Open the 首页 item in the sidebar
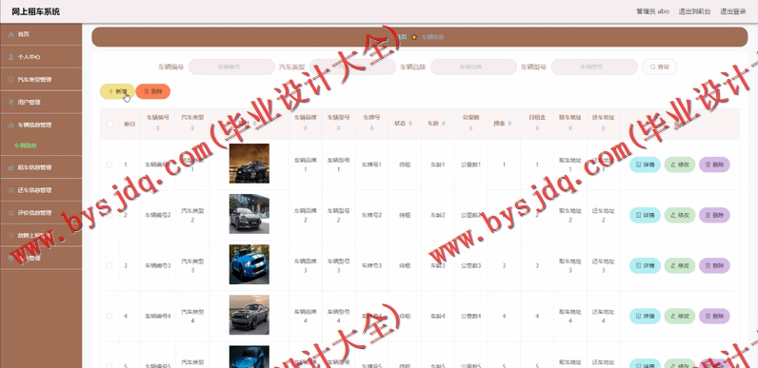 coord(41,34)
